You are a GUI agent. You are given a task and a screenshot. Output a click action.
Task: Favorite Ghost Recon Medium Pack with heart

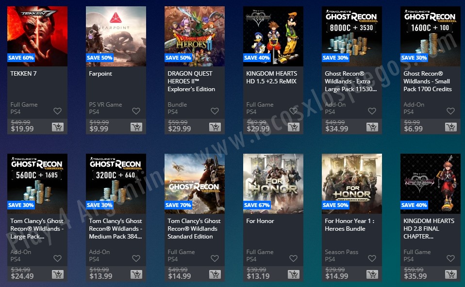(x=136, y=258)
